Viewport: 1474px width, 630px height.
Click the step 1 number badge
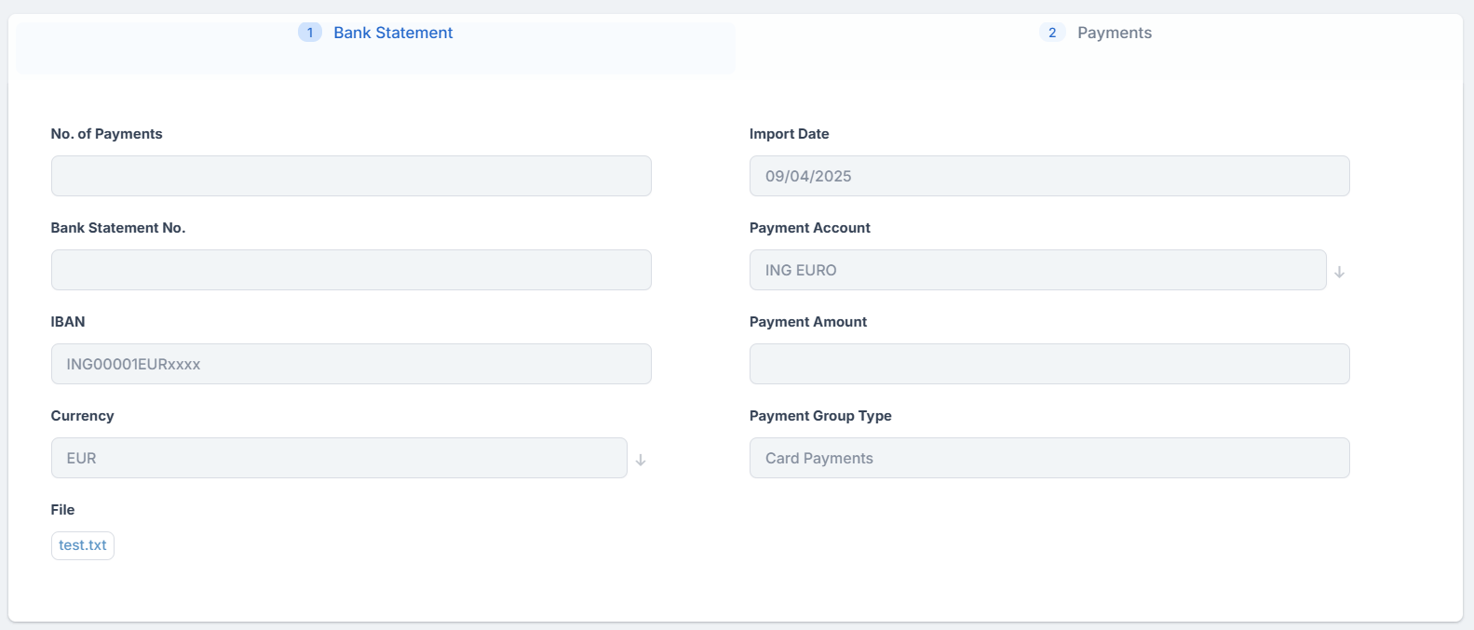pyautogui.click(x=309, y=33)
